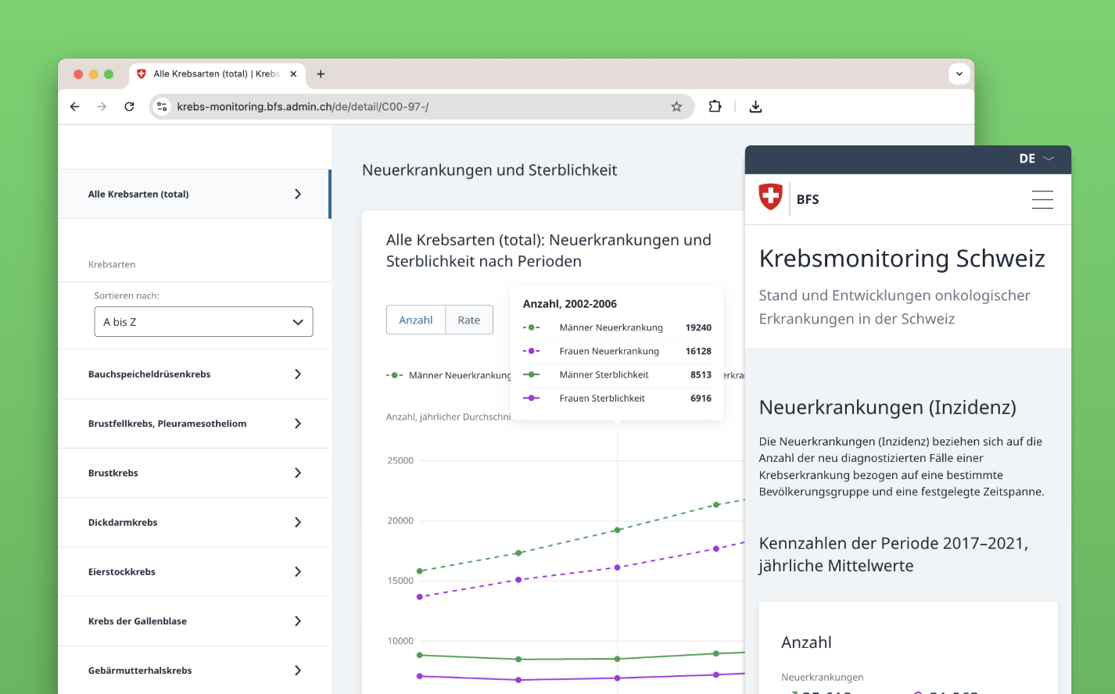The image size is (1115, 694).
Task: Open the DE language dropdown
Action: coord(1037,159)
